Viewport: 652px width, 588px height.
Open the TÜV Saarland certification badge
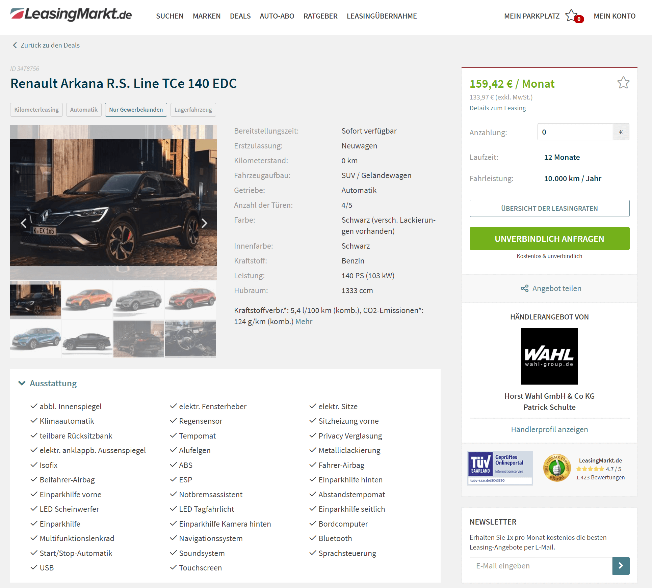coord(500,468)
